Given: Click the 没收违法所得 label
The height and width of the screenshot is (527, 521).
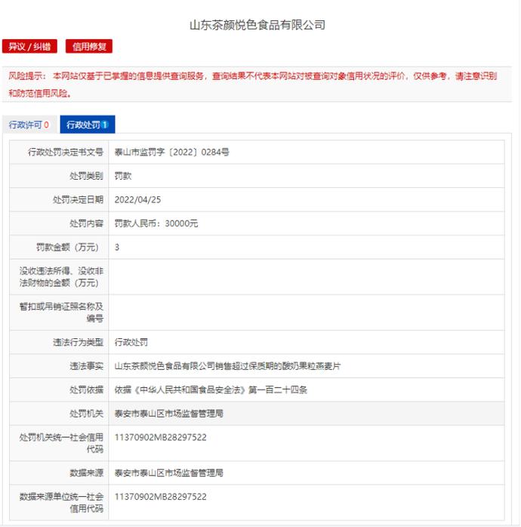Looking at the screenshot, I should point(61,277).
